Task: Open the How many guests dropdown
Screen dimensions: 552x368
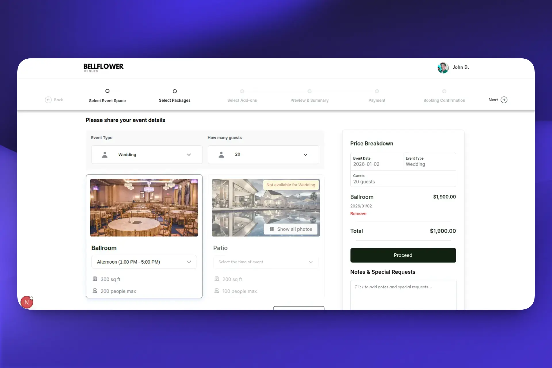Action: [263, 155]
